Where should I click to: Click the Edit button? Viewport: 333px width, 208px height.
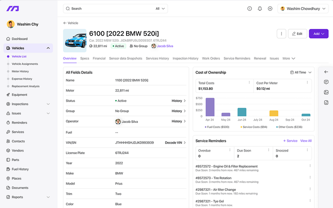point(297,34)
